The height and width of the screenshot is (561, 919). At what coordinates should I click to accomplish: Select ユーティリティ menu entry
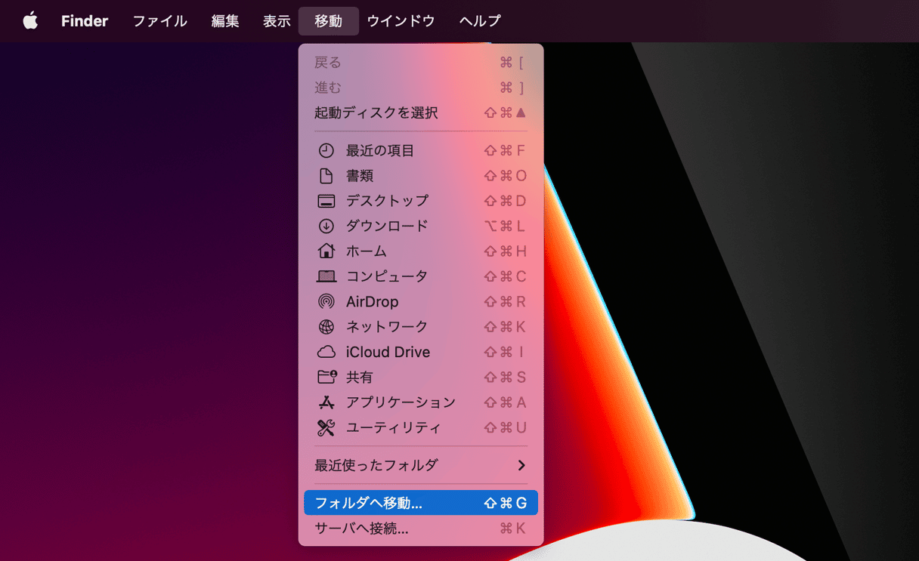pyautogui.click(x=421, y=427)
